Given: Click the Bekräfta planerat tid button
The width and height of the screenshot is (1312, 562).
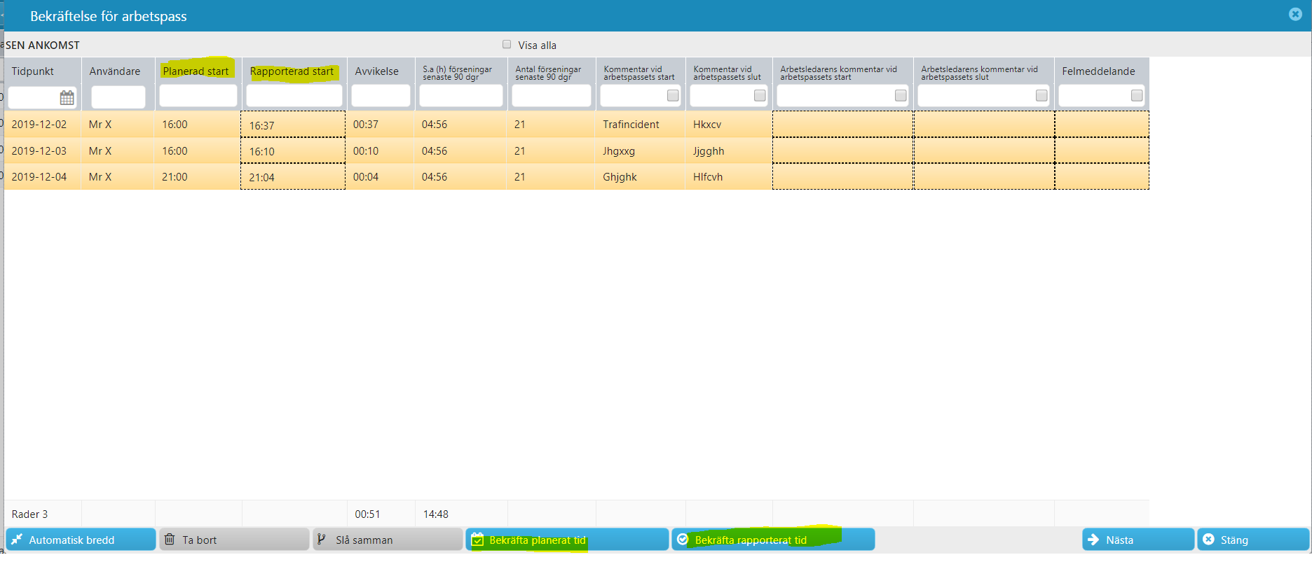Looking at the screenshot, I should tap(567, 540).
